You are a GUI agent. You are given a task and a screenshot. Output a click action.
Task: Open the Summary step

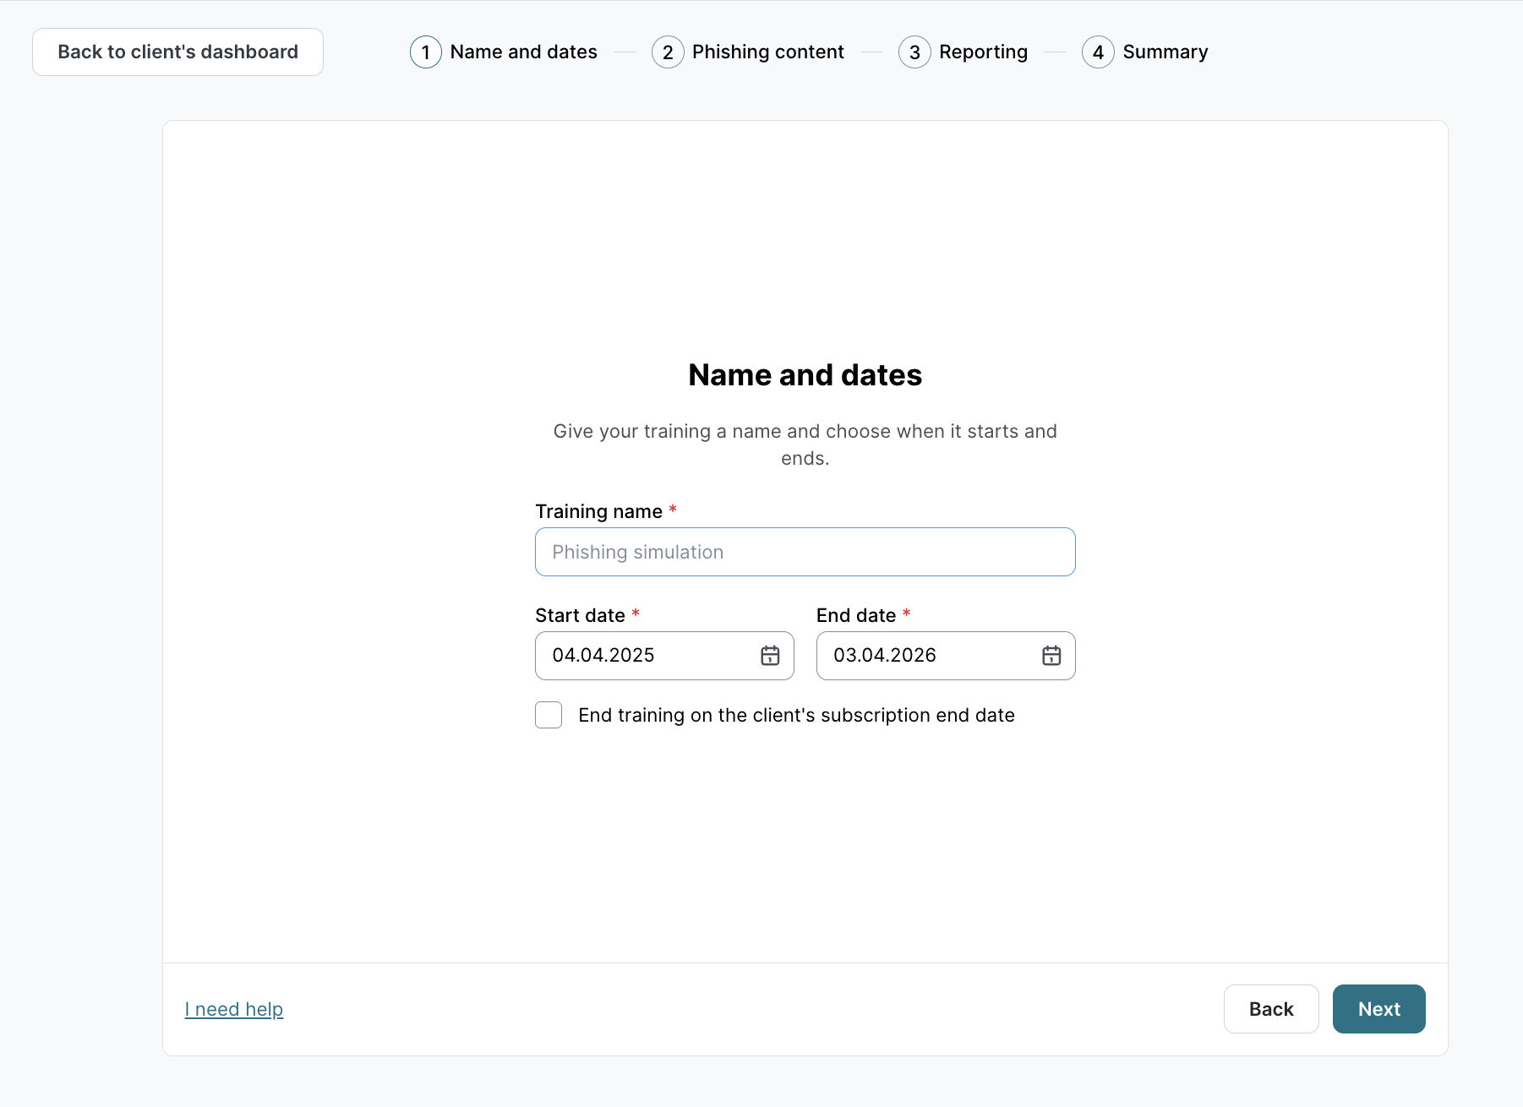click(1165, 52)
